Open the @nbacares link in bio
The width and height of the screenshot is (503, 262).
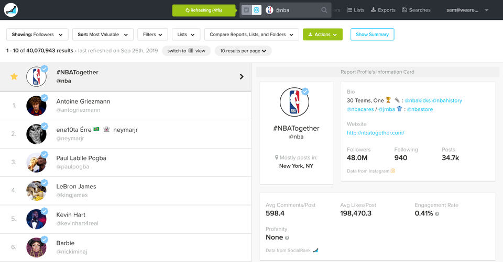[360, 109]
